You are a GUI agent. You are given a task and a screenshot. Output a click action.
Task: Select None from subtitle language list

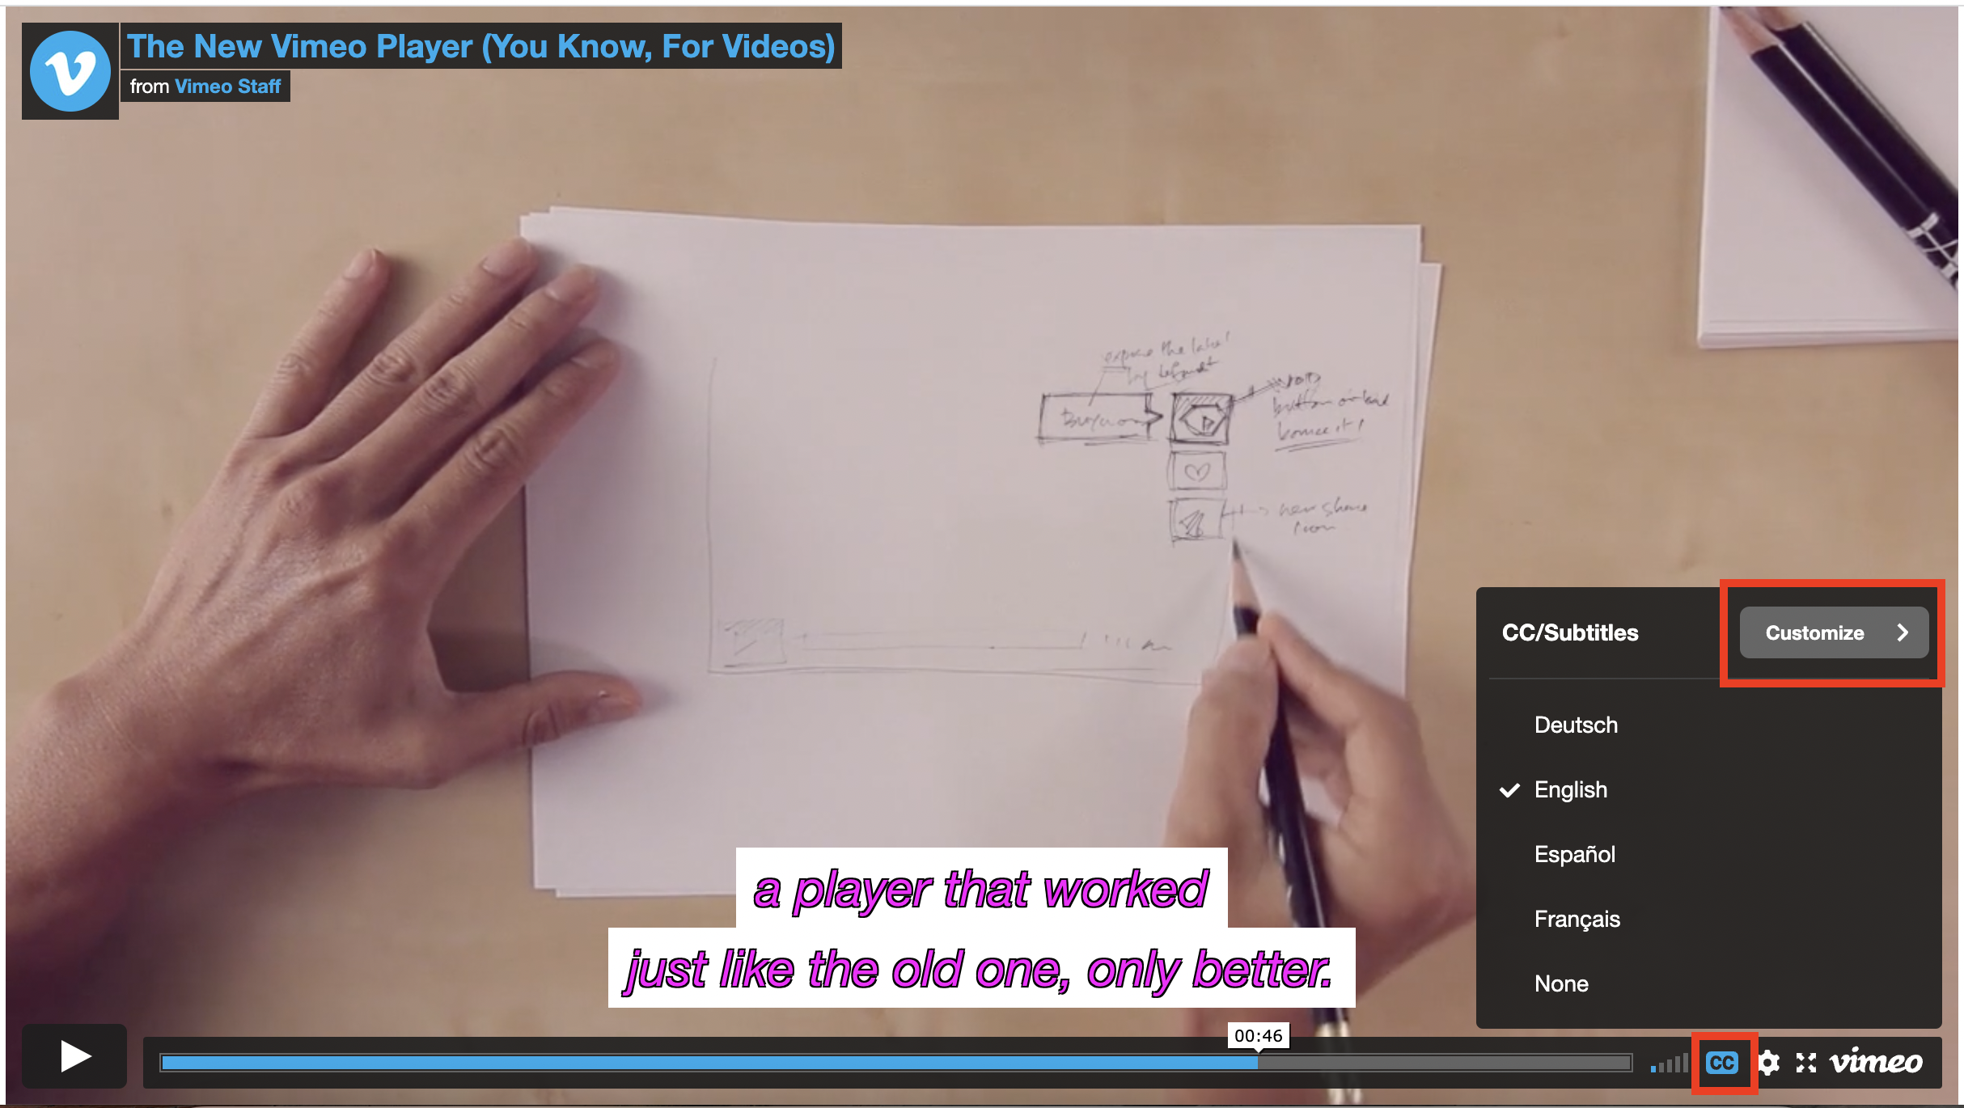point(1562,983)
